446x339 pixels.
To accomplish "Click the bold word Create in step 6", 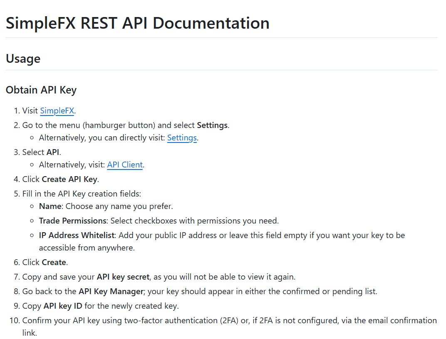I will (54, 263).
